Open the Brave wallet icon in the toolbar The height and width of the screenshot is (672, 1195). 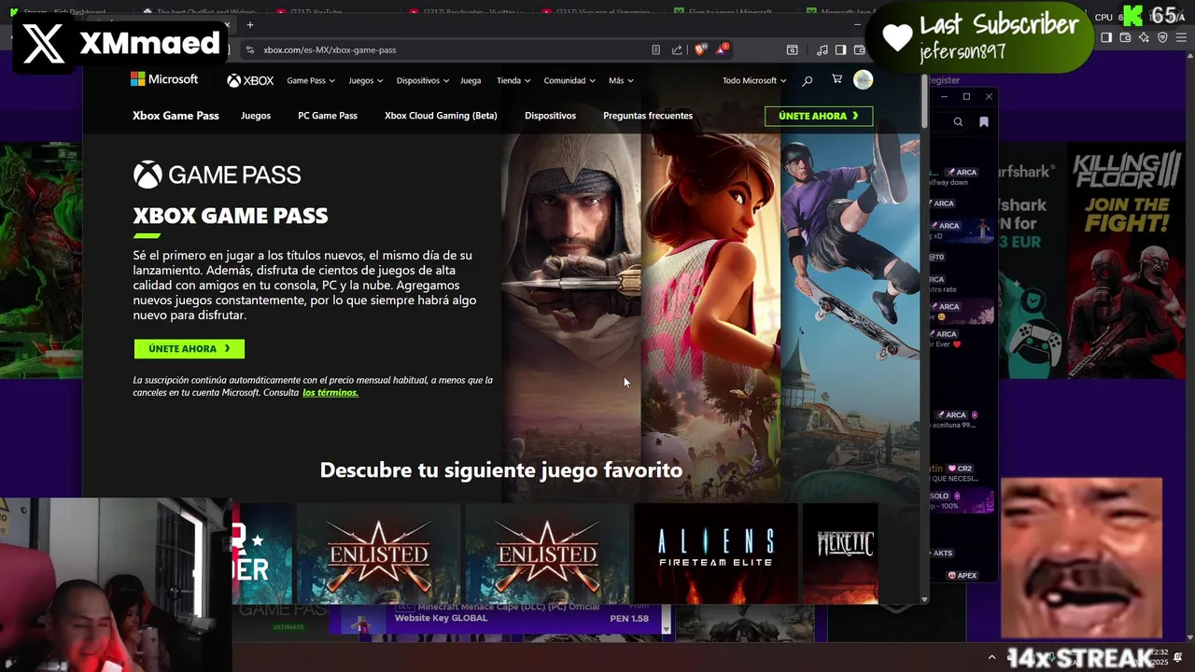pos(859,49)
